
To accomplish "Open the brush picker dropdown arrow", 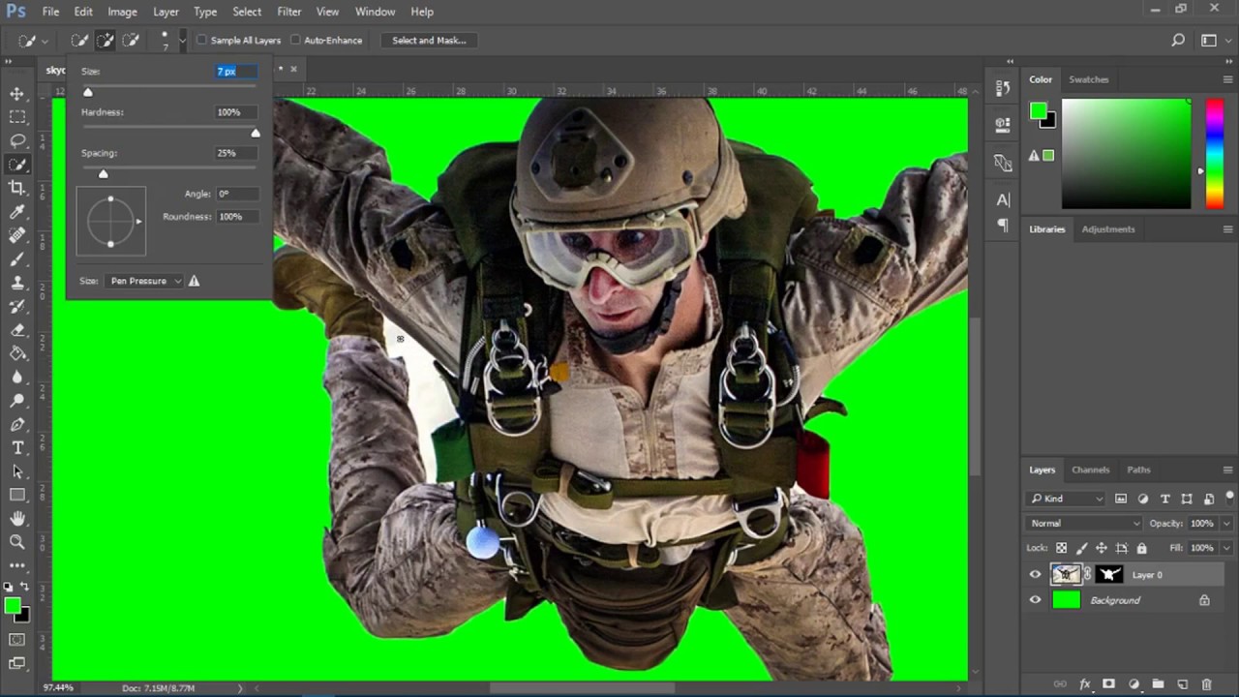I will point(182,41).
